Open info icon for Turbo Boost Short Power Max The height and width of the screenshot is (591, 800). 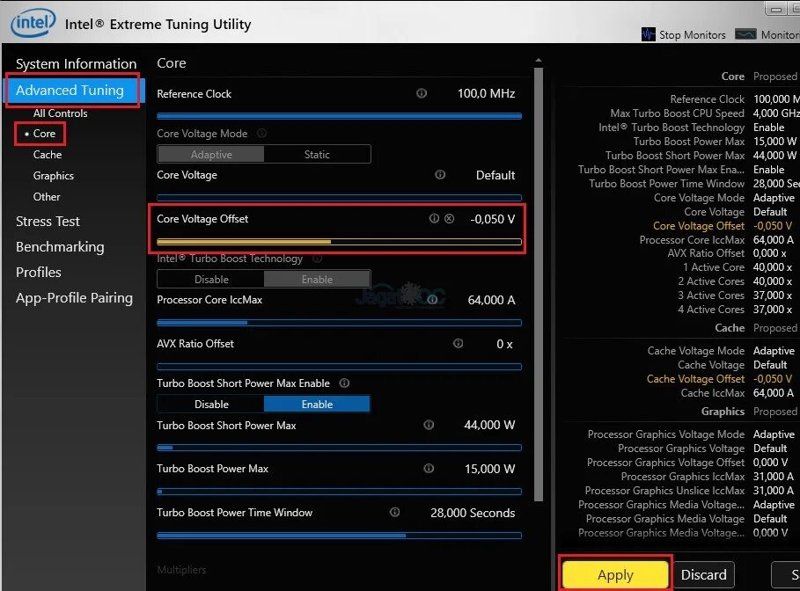click(429, 425)
